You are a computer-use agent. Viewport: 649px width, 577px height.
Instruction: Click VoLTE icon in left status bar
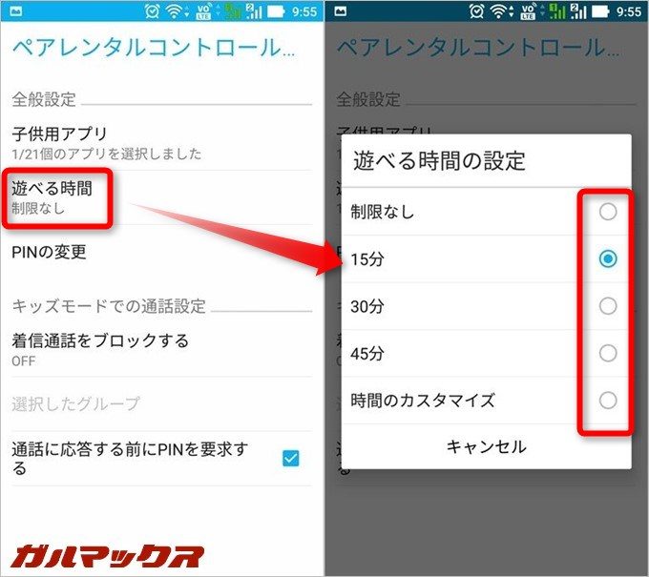pos(203,11)
